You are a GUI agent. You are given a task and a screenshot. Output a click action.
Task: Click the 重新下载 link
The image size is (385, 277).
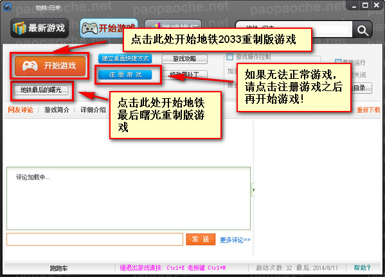click(368, 110)
